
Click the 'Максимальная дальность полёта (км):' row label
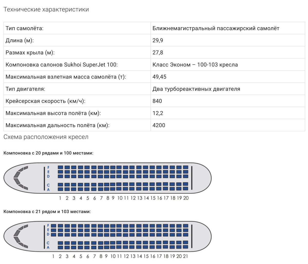coord(57,125)
